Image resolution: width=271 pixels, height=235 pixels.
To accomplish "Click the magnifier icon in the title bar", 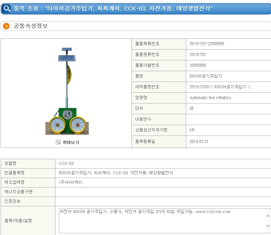I will point(6,8).
